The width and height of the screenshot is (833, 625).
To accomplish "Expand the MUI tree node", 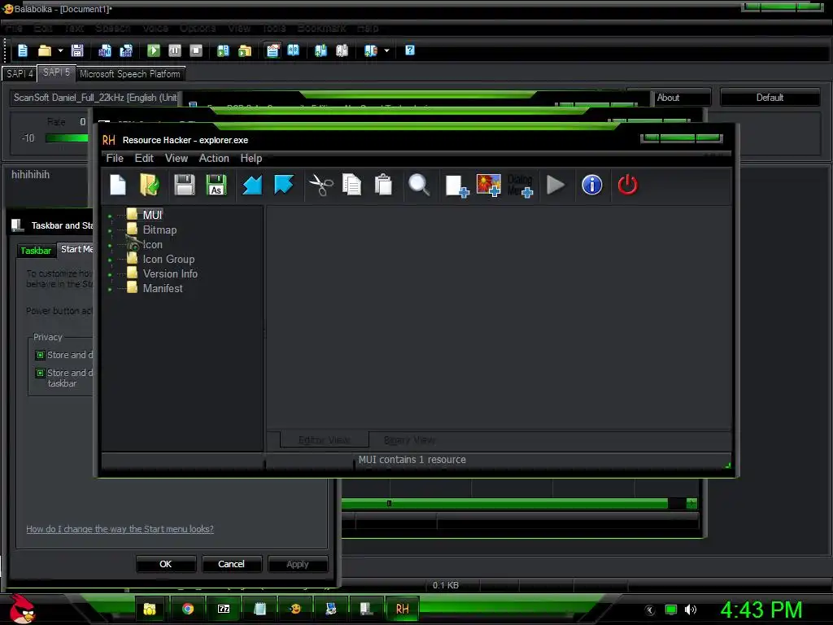I will click(x=110, y=216).
